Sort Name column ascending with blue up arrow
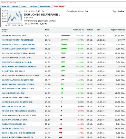Screen dimensions: 126x139 pos(2,32)
